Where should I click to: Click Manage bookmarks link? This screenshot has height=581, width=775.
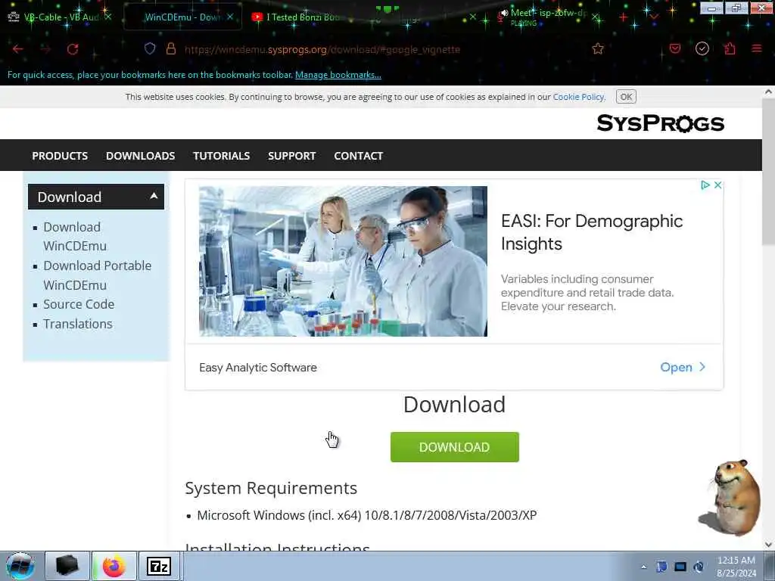pyautogui.click(x=338, y=75)
